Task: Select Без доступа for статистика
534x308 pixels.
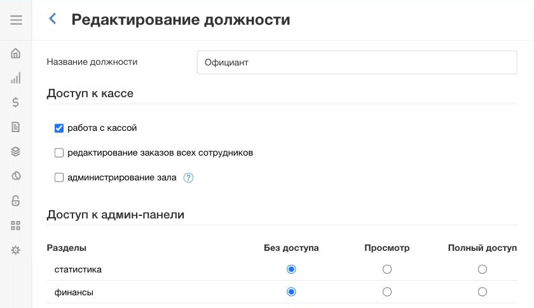Action: point(291,269)
